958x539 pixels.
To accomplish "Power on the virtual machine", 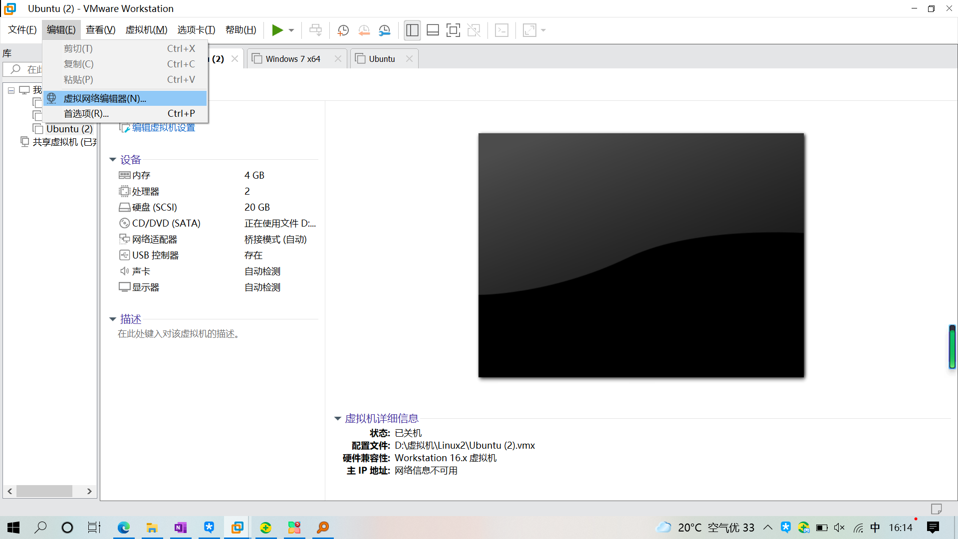I will [x=277, y=30].
